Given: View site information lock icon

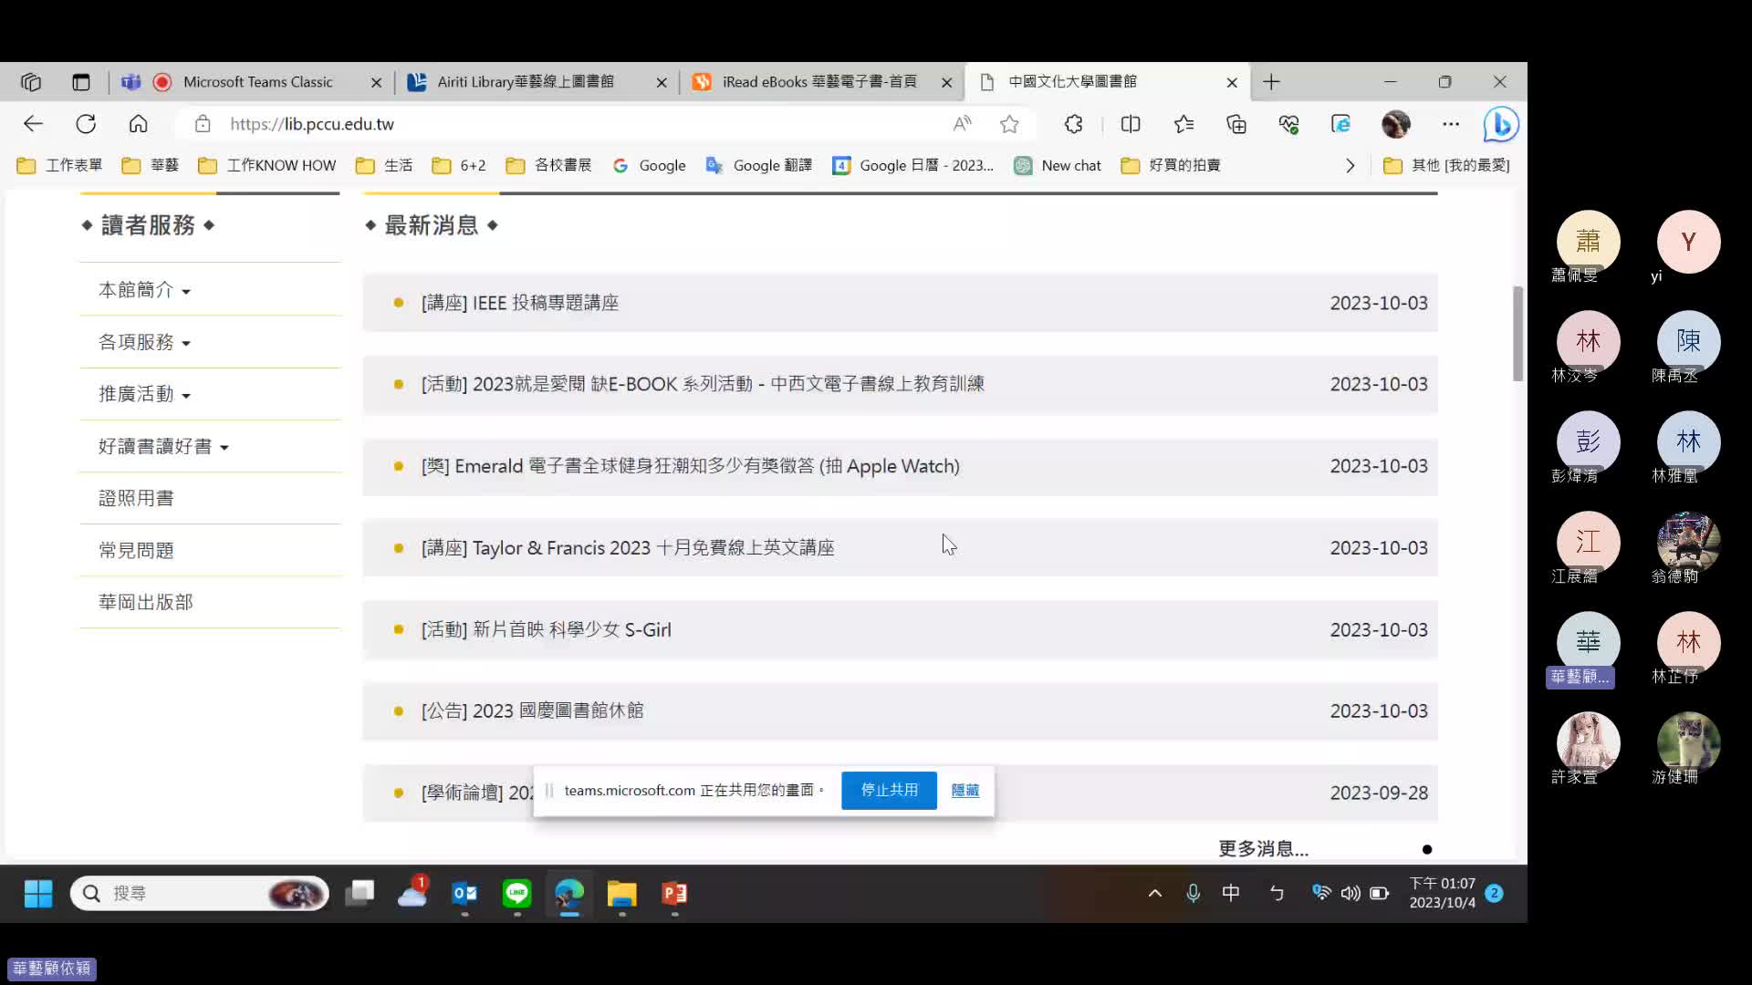Looking at the screenshot, I should tap(203, 124).
